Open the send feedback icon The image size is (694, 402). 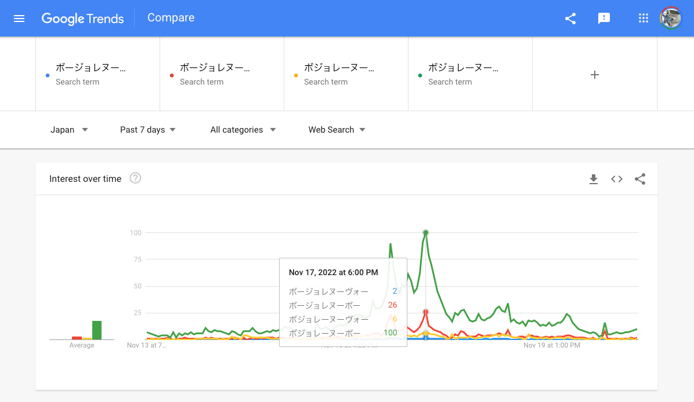(604, 19)
